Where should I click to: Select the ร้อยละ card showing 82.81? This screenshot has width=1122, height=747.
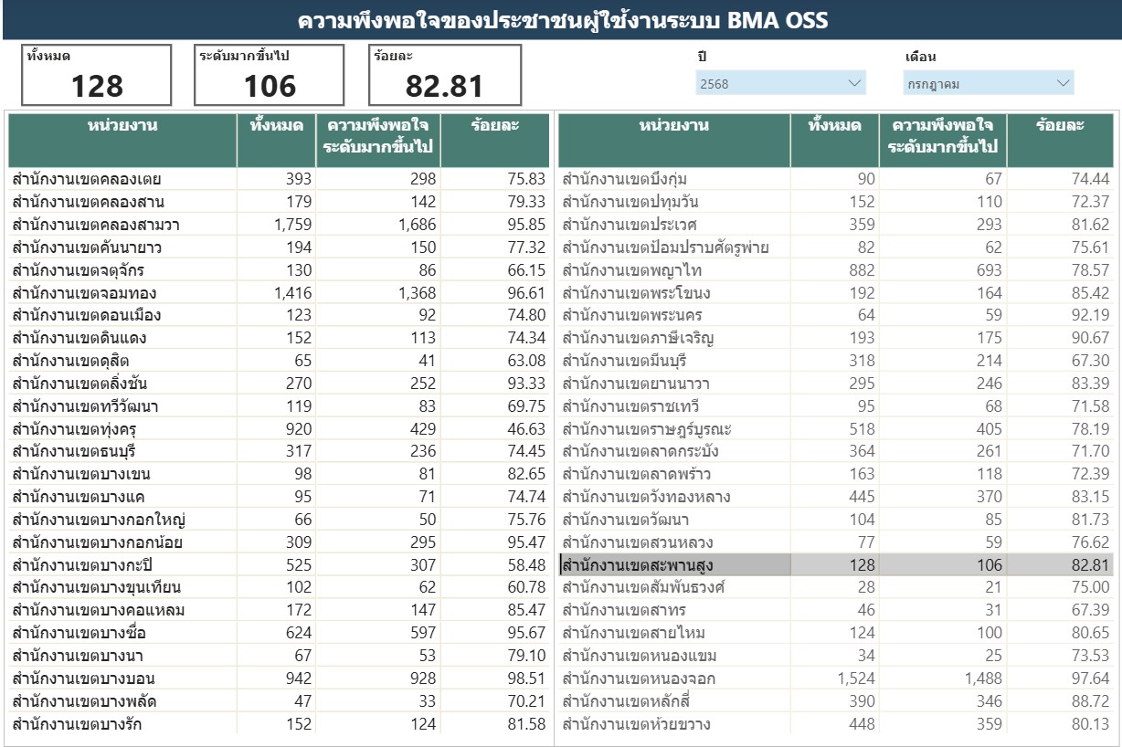click(x=444, y=75)
